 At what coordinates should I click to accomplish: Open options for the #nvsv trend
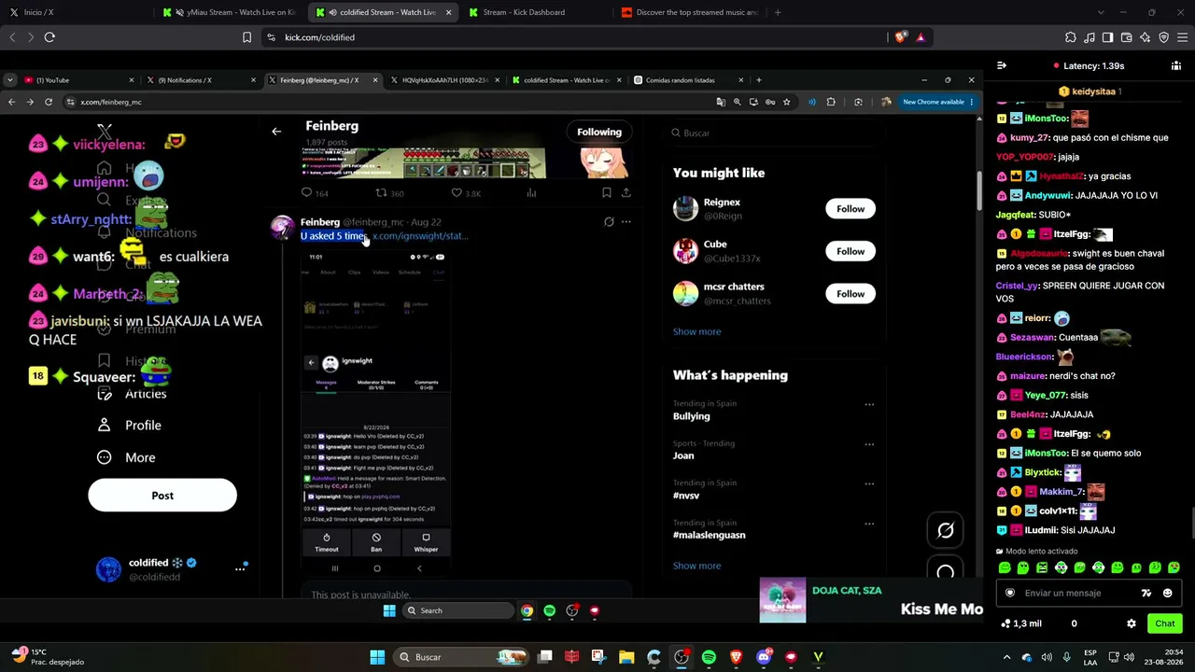[869, 483]
